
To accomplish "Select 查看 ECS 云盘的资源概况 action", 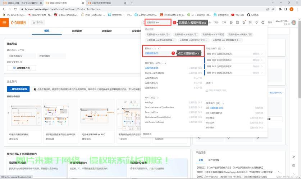I will [x=234, y=54].
